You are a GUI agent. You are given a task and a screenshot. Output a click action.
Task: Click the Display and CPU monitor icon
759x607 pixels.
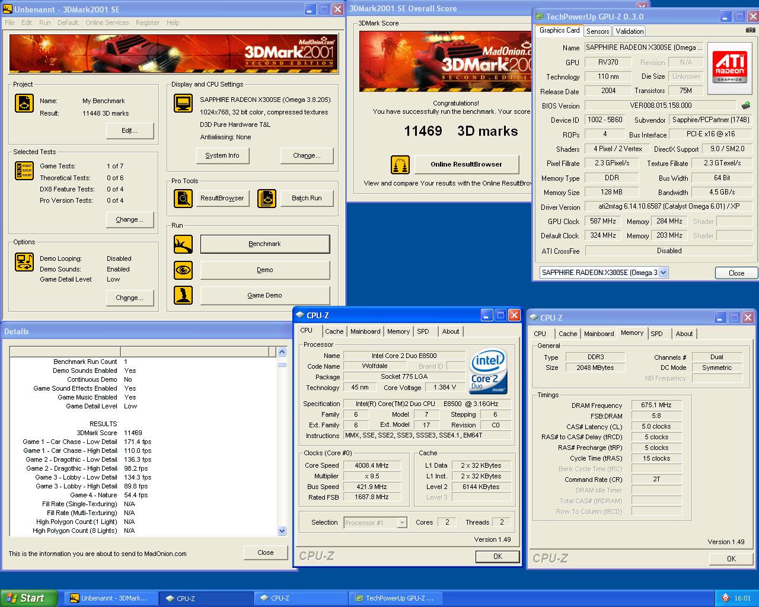pos(183,103)
